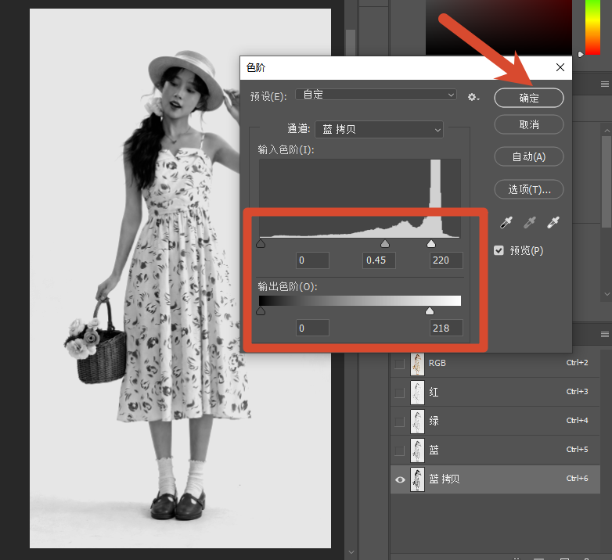
Task: Open the upper panel flyout menu icon
Action: coord(605,84)
